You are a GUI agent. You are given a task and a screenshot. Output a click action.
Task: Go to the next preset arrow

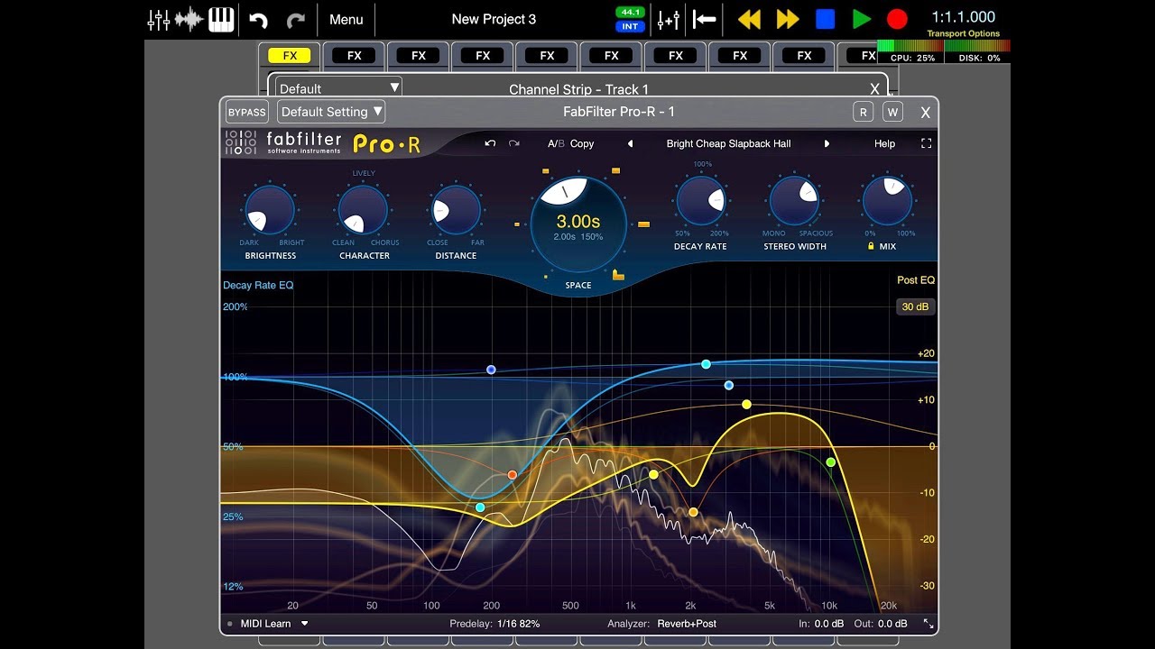827,143
